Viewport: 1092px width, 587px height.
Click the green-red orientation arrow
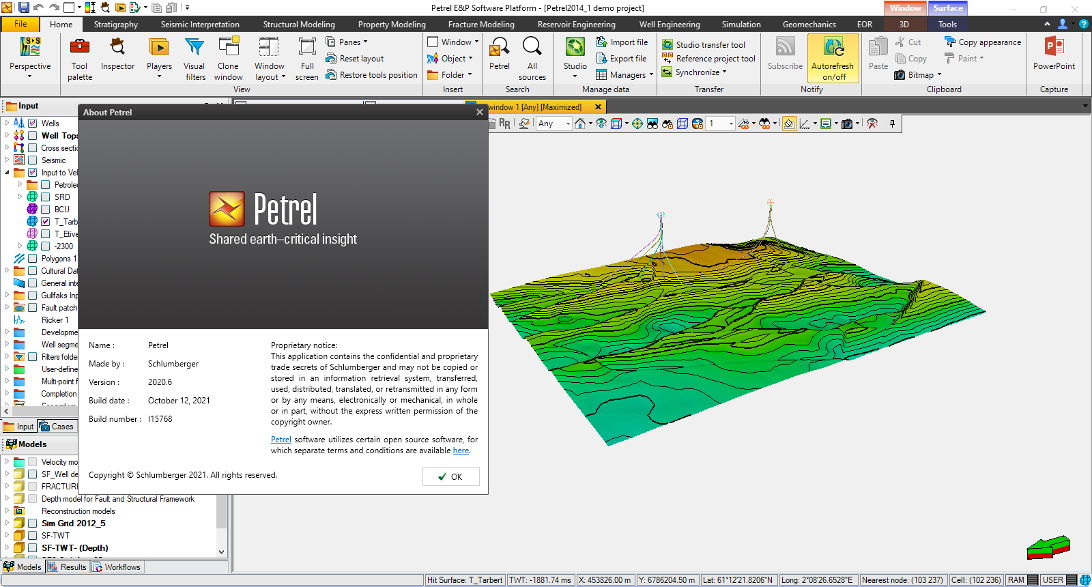(x=1048, y=547)
